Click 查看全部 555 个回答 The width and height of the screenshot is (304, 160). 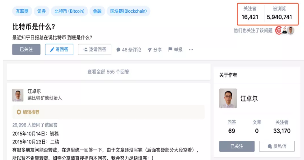pos(108,72)
